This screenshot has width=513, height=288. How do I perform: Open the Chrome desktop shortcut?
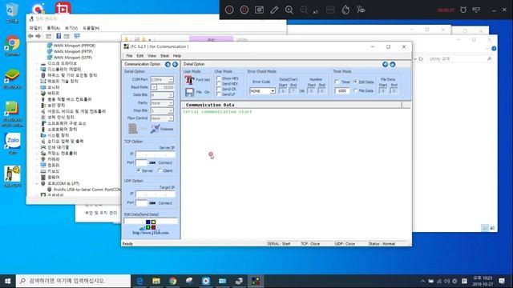pyautogui.click(x=13, y=46)
